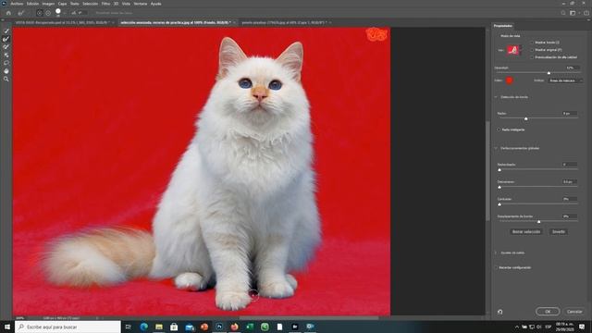Open Task View on the taskbar

pyautogui.click(x=129, y=327)
